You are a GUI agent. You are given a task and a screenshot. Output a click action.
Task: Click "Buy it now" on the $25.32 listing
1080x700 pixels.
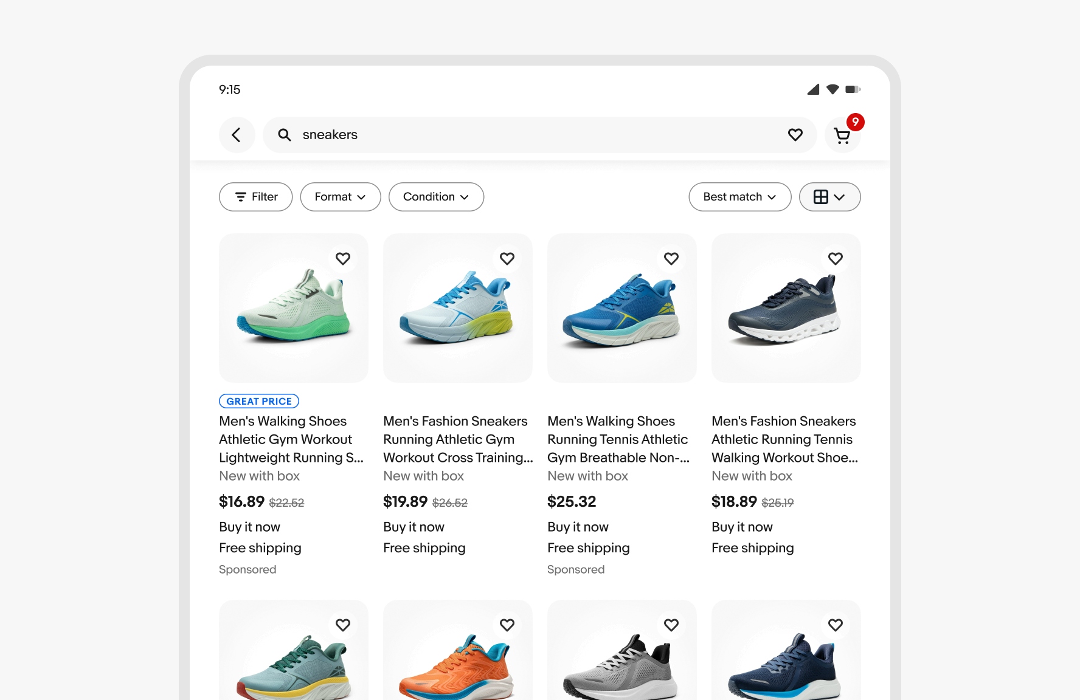pyautogui.click(x=578, y=527)
